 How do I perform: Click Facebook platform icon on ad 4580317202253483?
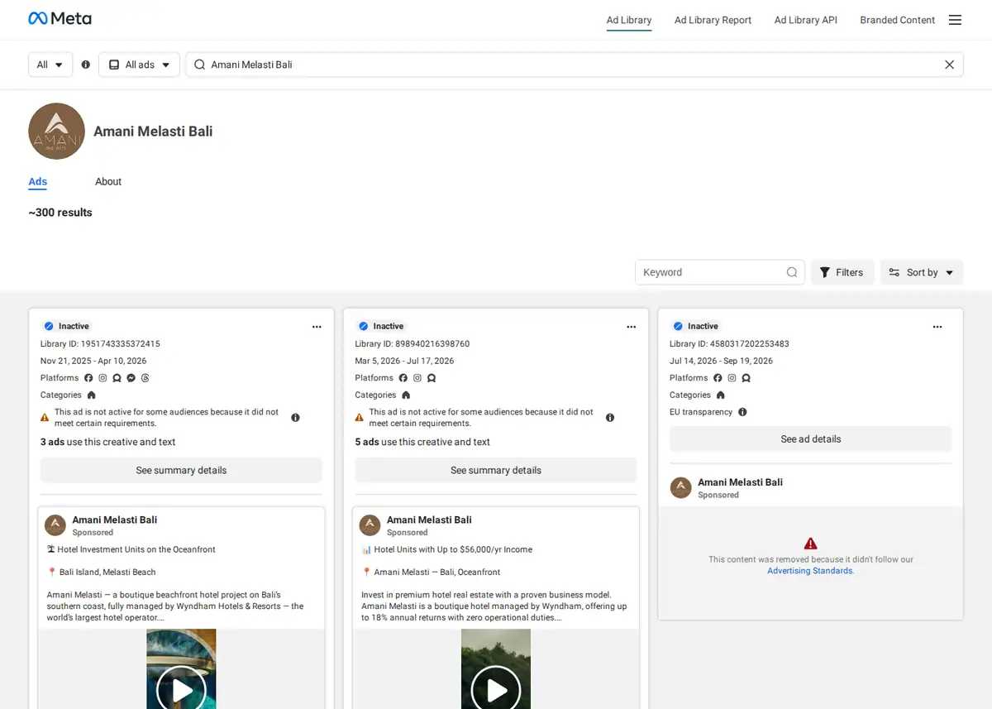pyautogui.click(x=718, y=378)
